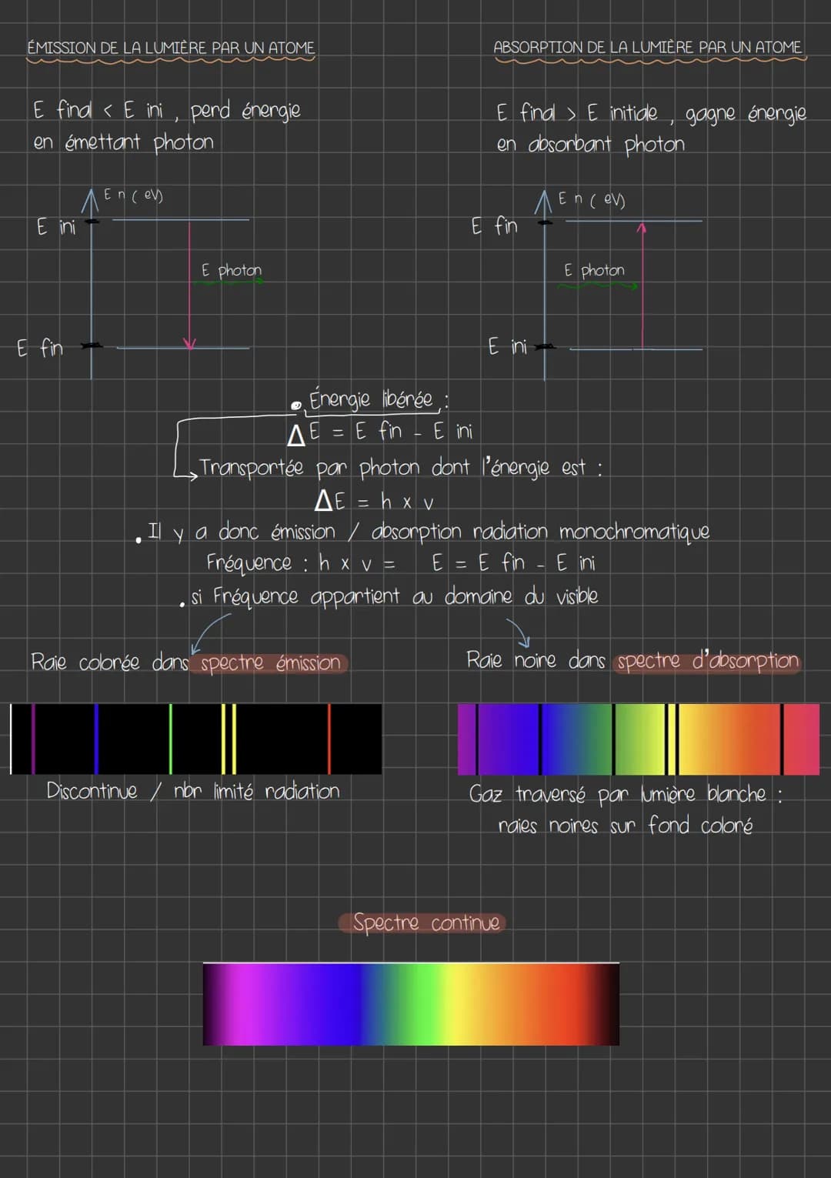Click the red line in the emission spectrum
The height and width of the screenshot is (1178, 831).
(329, 739)
